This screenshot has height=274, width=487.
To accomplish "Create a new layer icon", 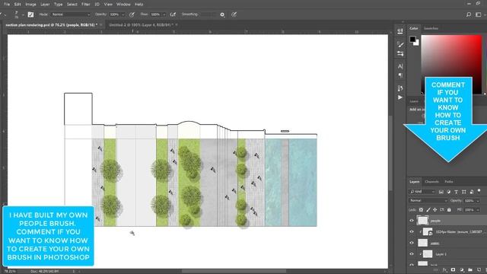I will click(x=479, y=270).
